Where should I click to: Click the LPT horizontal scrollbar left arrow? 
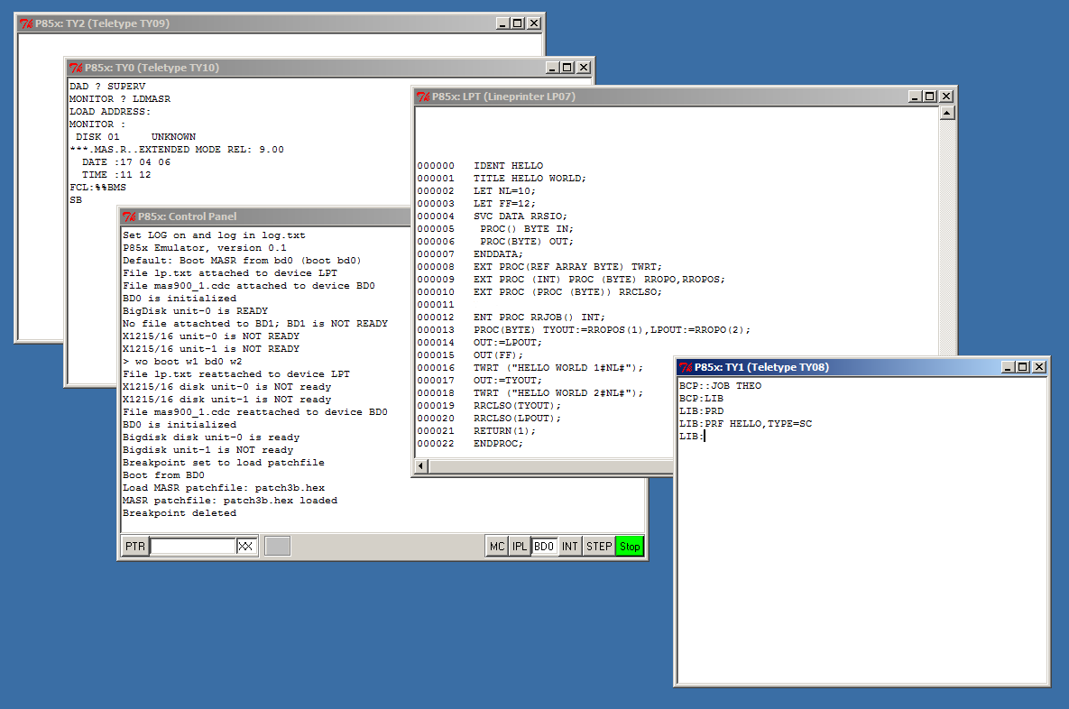[x=421, y=466]
